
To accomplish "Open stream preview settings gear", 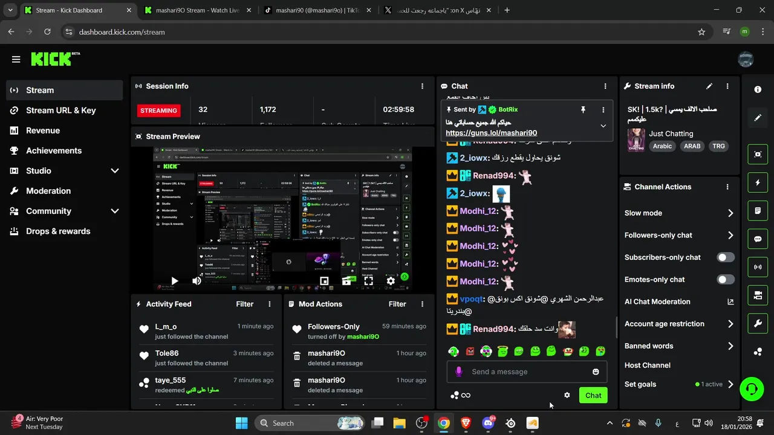I will click(391, 281).
